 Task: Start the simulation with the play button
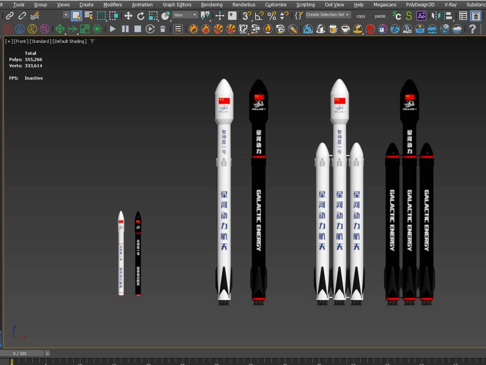pyautogui.click(x=113, y=29)
